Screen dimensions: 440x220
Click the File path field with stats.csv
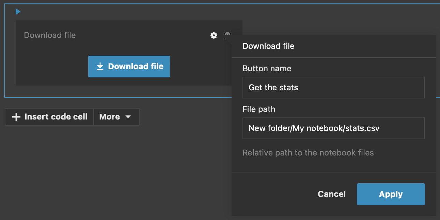click(333, 128)
